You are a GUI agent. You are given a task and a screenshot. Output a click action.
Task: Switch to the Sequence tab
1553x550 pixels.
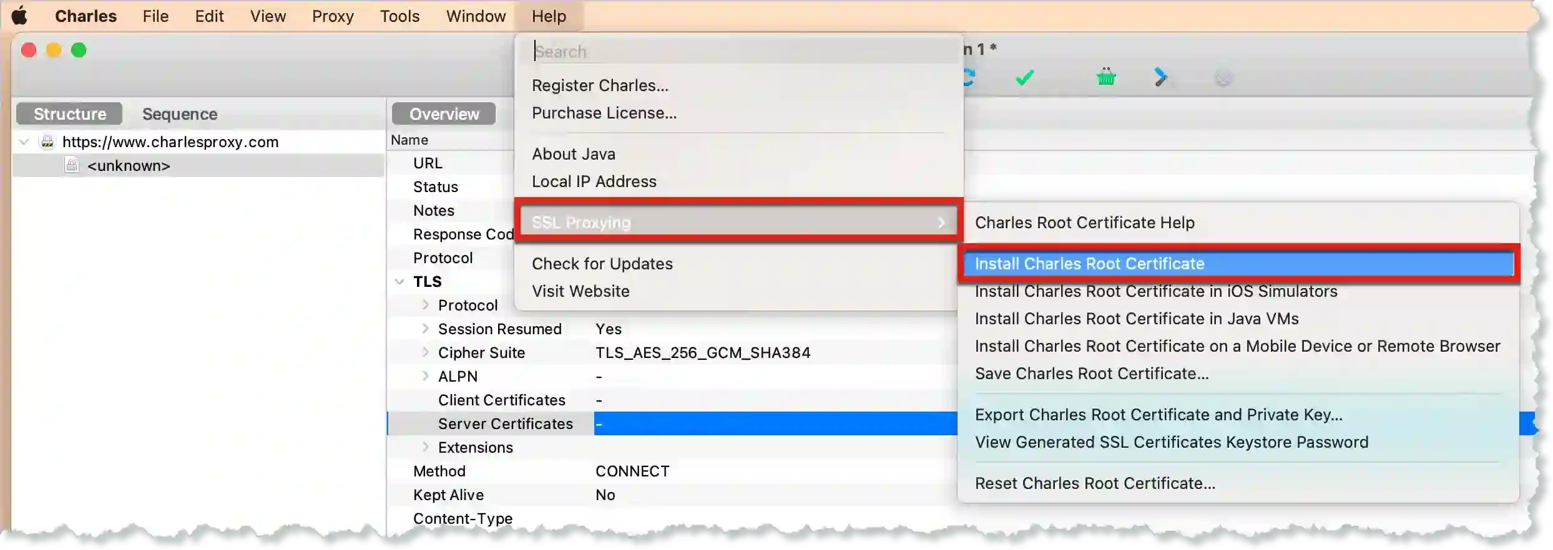180,114
